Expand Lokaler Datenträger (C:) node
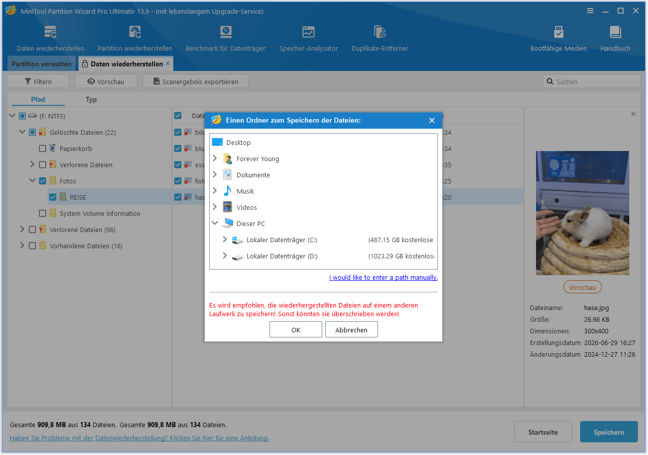Screen dimensions: 648x455 225,240
